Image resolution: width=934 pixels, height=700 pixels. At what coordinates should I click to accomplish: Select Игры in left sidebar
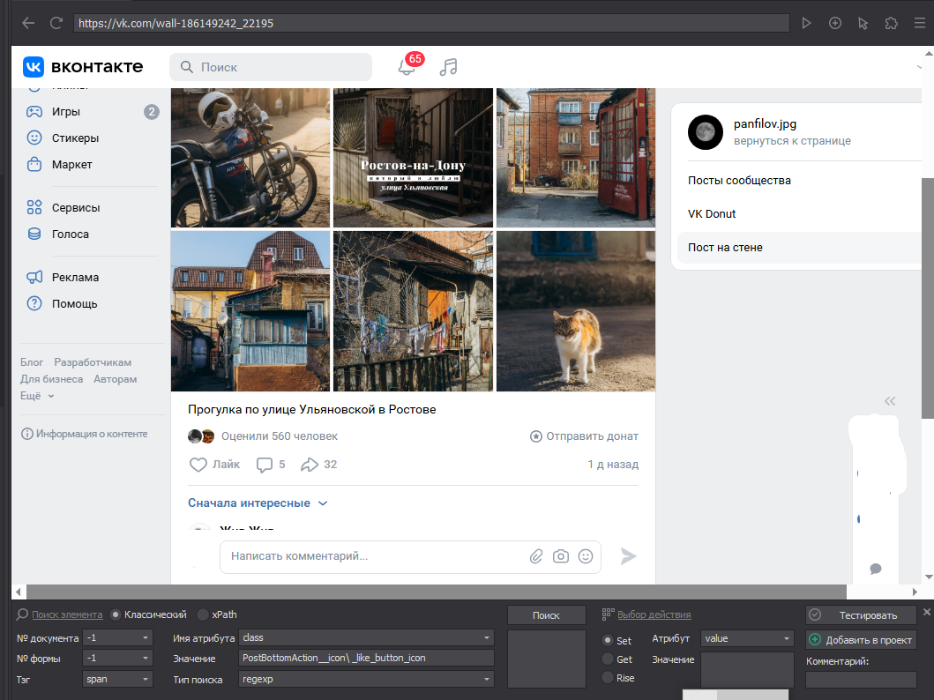pos(66,112)
